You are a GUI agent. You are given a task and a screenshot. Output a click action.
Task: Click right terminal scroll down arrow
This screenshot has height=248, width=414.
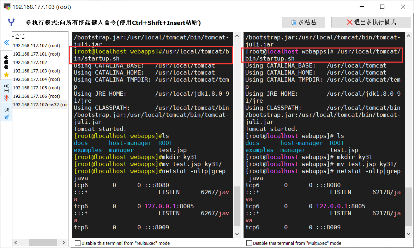(x=408, y=234)
